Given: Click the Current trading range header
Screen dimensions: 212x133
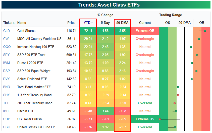Looking at the screenshot, I should pos(145,23).
